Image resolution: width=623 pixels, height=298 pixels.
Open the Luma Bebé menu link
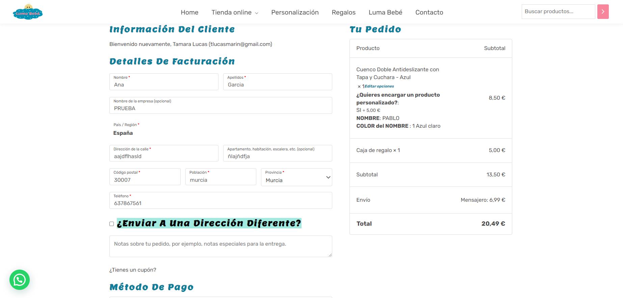click(385, 13)
